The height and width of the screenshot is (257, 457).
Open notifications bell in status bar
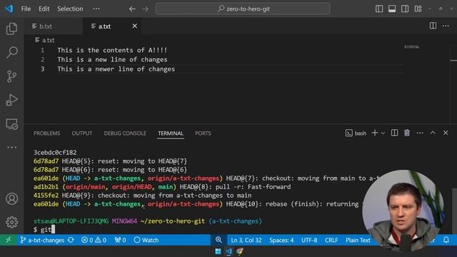pyautogui.click(x=446, y=240)
